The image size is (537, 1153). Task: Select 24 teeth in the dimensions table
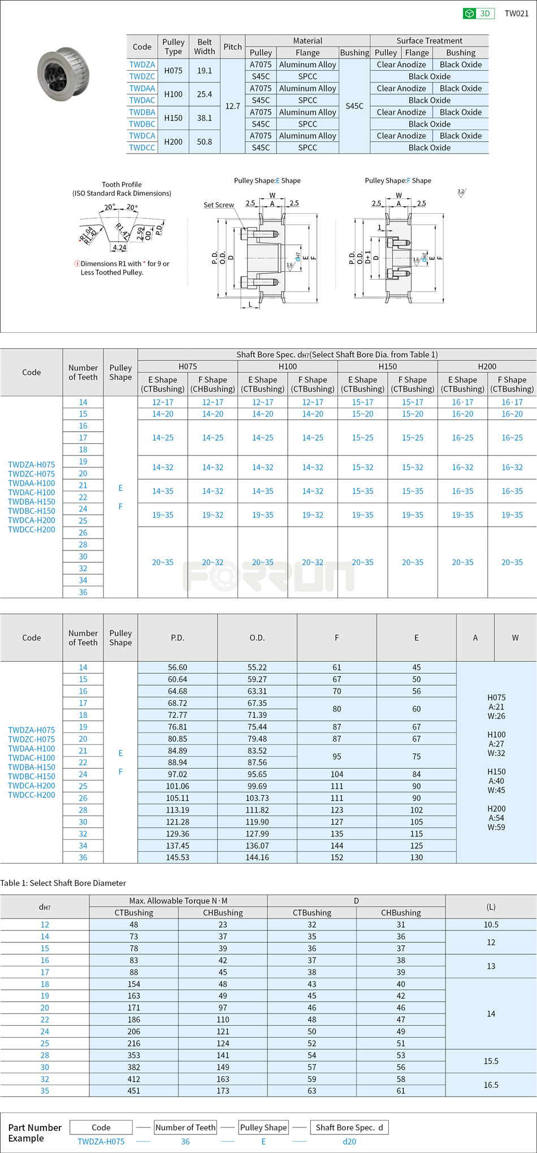83,774
